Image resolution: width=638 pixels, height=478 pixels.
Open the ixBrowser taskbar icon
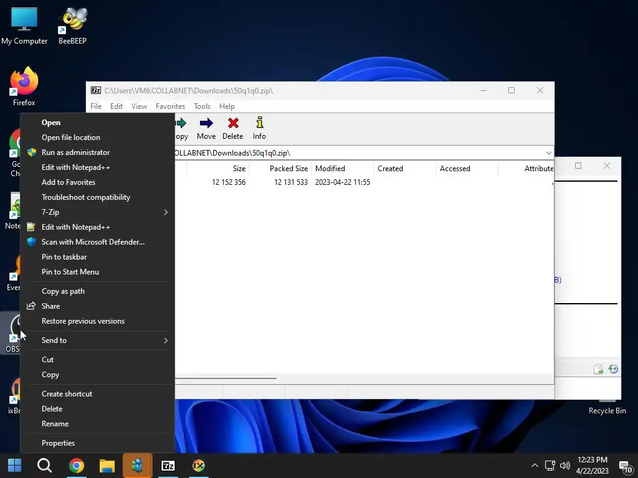point(199,466)
